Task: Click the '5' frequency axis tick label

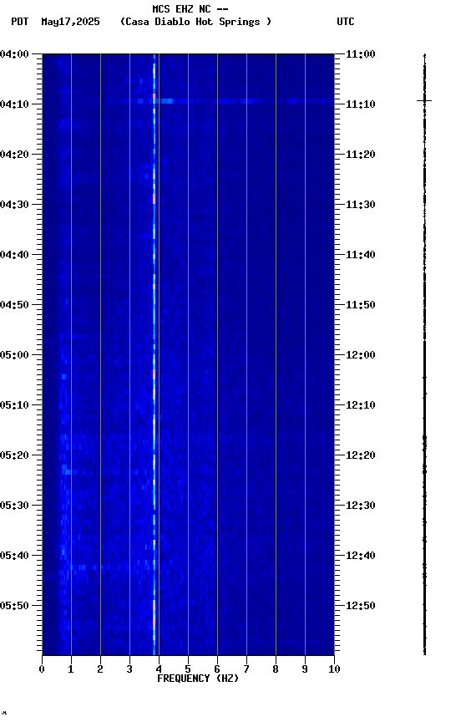Action: point(188,669)
